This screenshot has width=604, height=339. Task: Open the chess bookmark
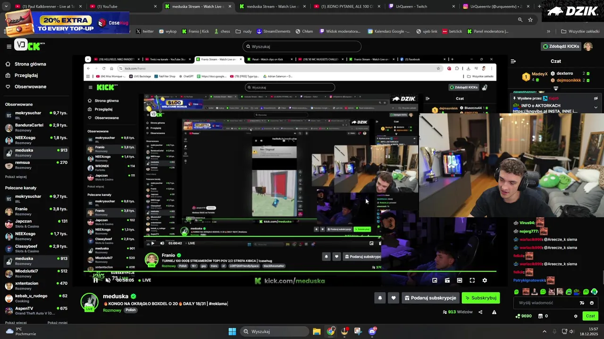pyautogui.click(x=221, y=32)
